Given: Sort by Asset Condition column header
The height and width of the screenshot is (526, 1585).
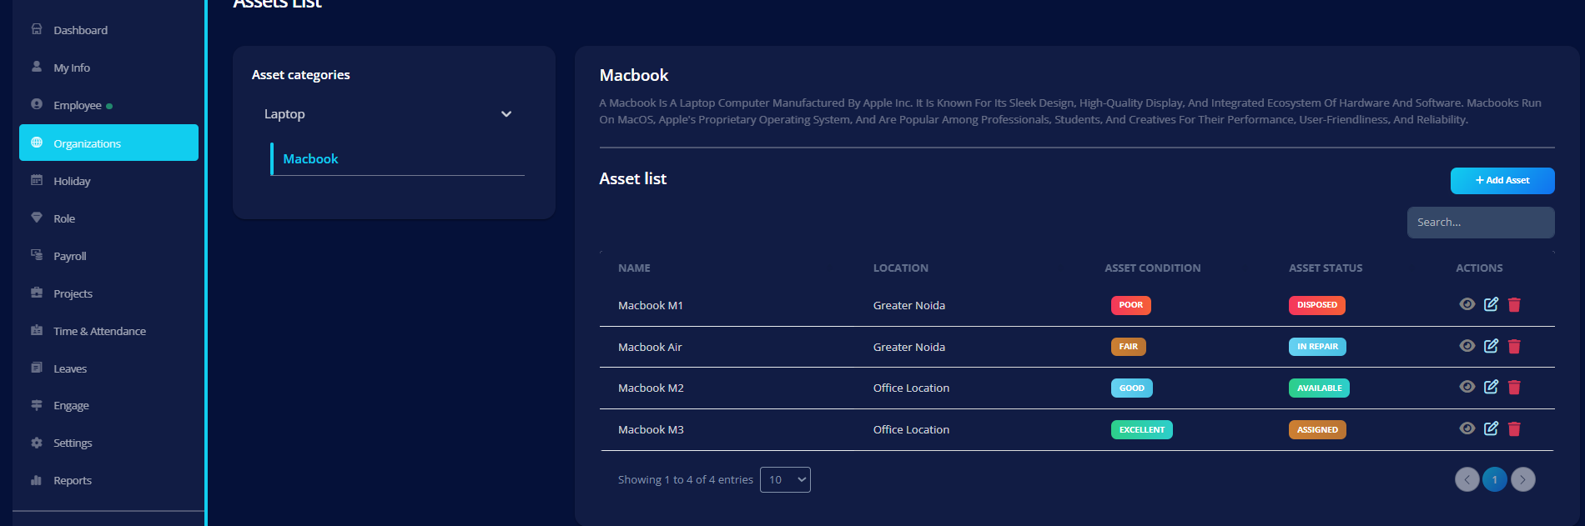Looking at the screenshot, I should point(1153,268).
